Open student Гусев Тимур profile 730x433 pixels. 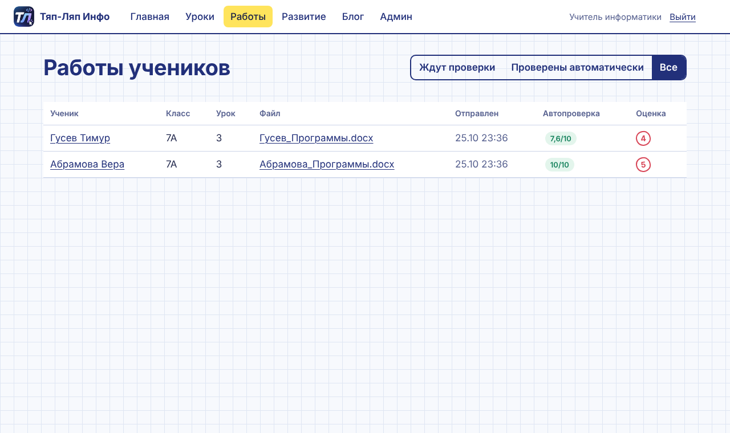[80, 138]
